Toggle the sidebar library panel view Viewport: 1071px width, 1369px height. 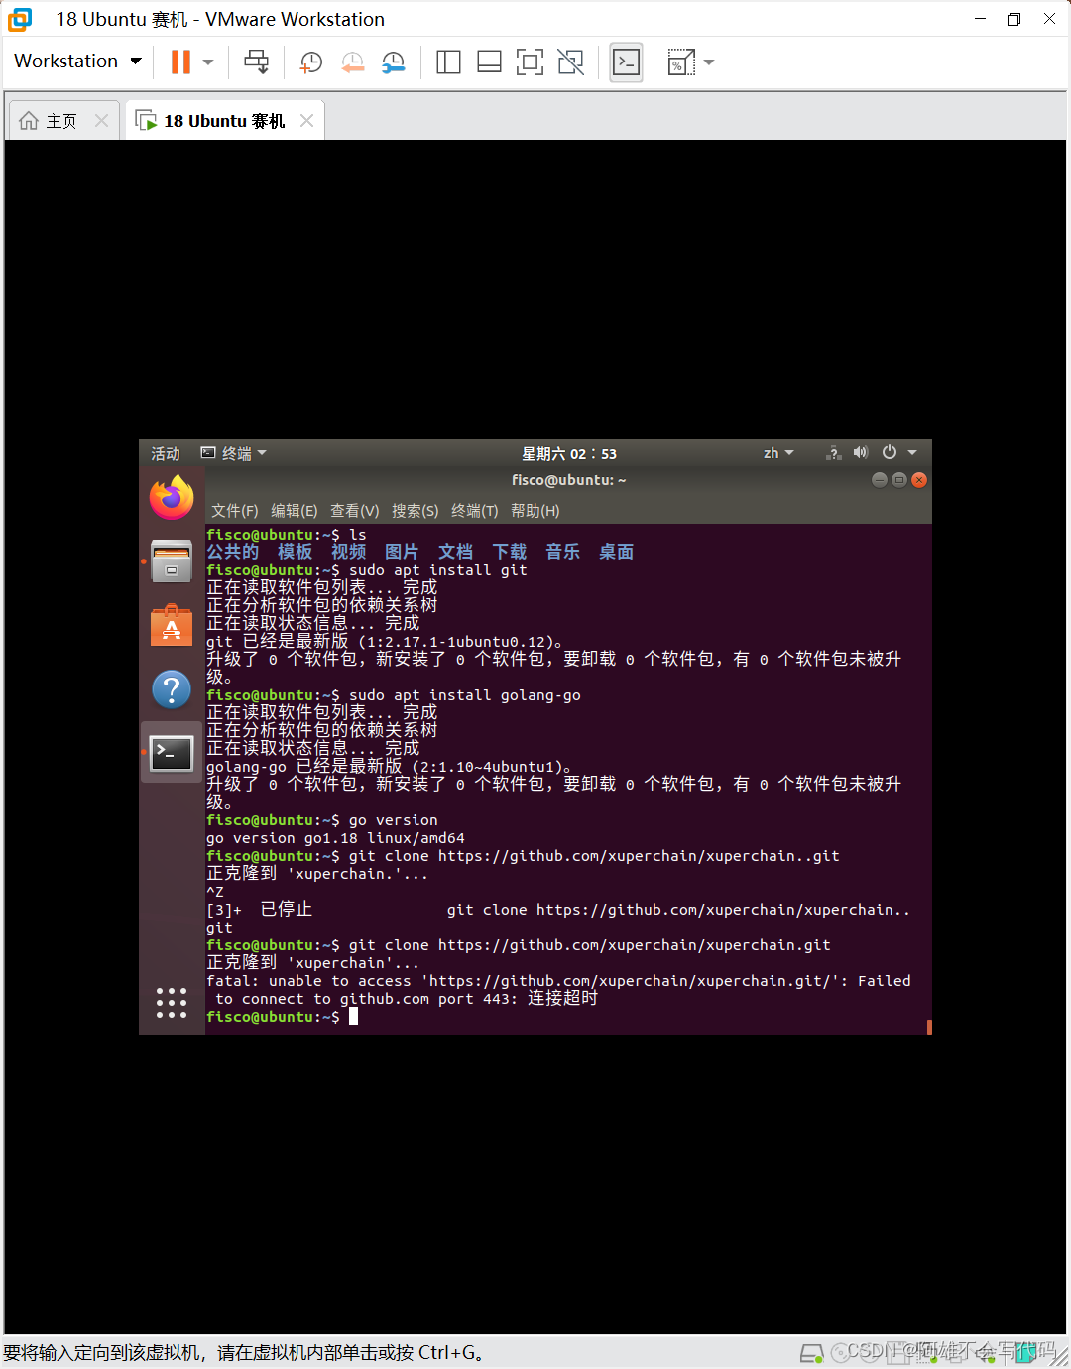(x=448, y=62)
